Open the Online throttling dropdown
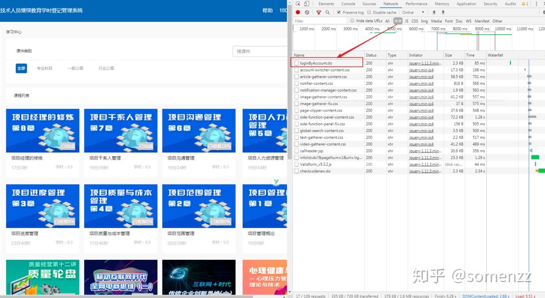The width and height of the screenshot is (545, 298). pyautogui.click(x=413, y=12)
